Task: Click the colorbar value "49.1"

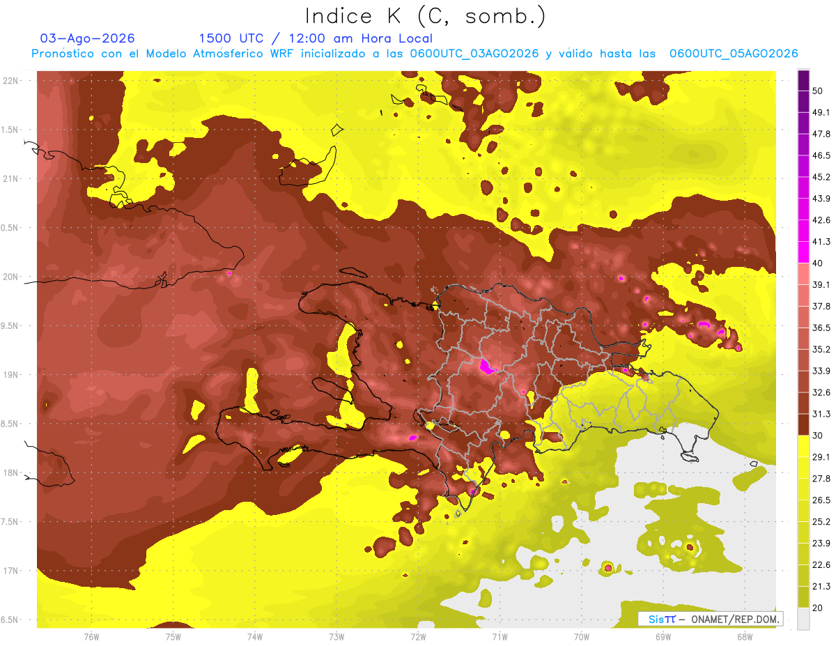Action: click(x=821, y=112)
